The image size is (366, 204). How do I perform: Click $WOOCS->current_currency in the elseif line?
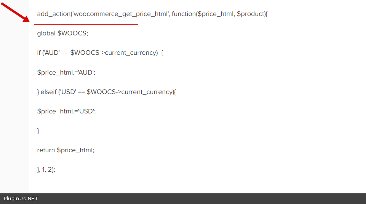tap(130, 92)
